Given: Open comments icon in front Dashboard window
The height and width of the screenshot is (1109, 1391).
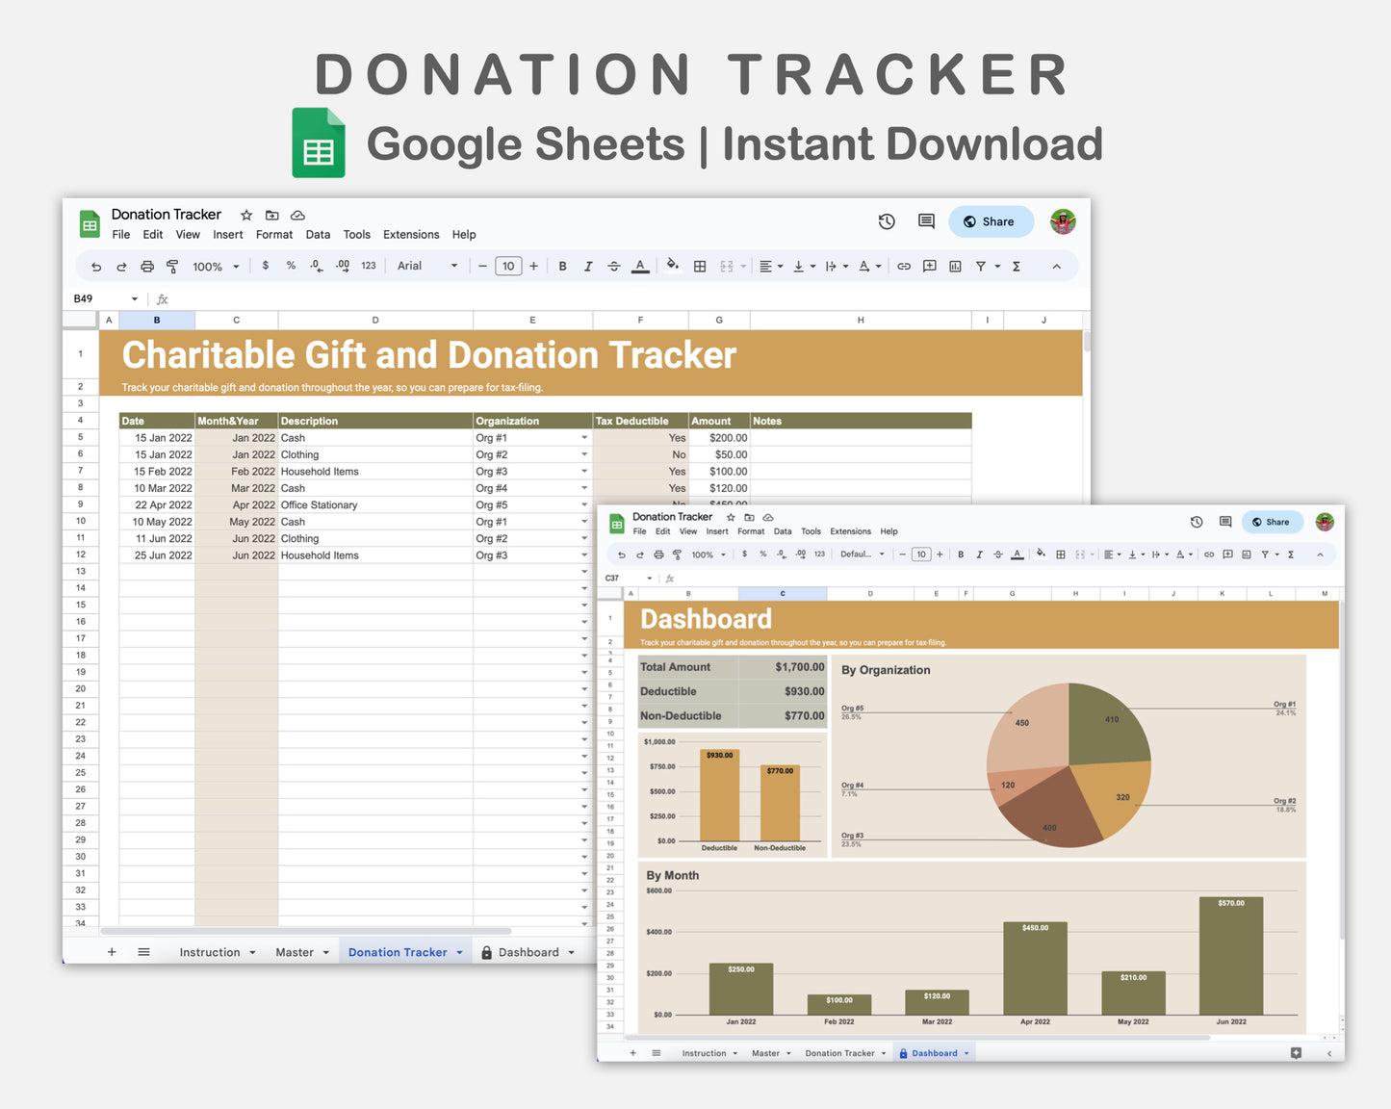Looking at the screenshot, I should click(1225, 522).
